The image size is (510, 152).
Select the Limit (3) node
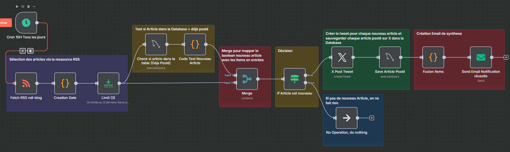108,83
